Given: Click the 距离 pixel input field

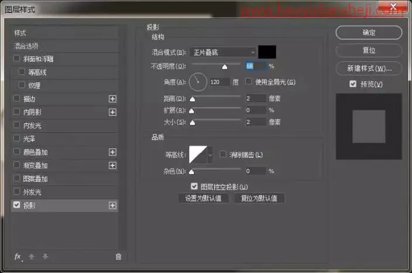Looking at the screenshot, I should [x=256, y=98].
